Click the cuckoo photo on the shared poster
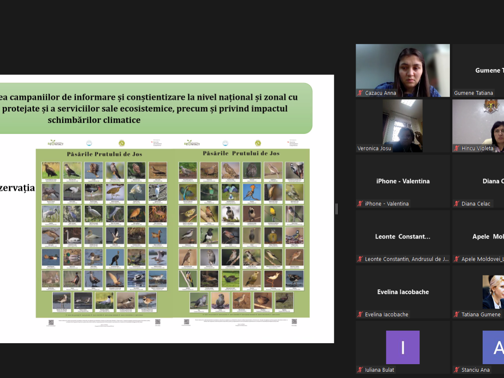This screenshot has width=504, height=378. point(199,301)
